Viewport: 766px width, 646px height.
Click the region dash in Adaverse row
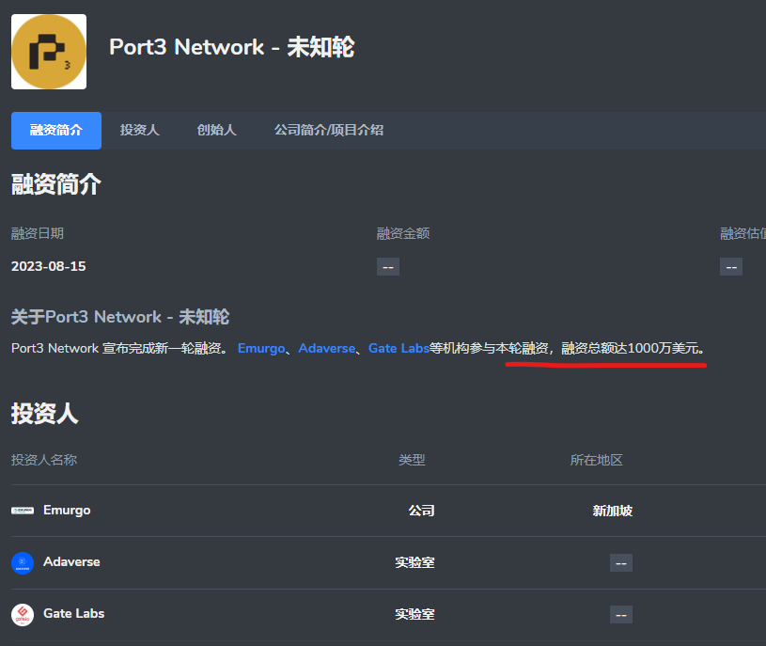pyautogui.click(x=621, y=563)
